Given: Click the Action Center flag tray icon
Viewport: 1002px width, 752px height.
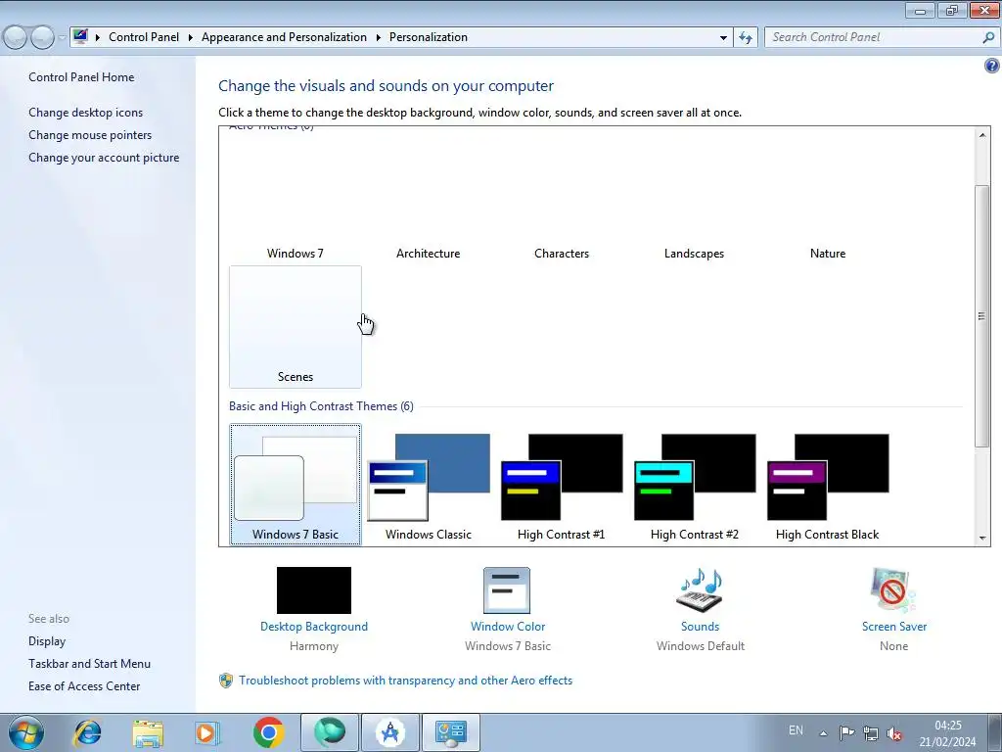Looking at the screenshot, I should coord(846,732).
